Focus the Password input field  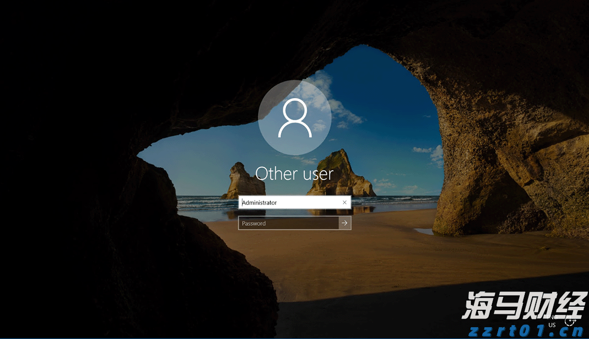pos(288,223)
